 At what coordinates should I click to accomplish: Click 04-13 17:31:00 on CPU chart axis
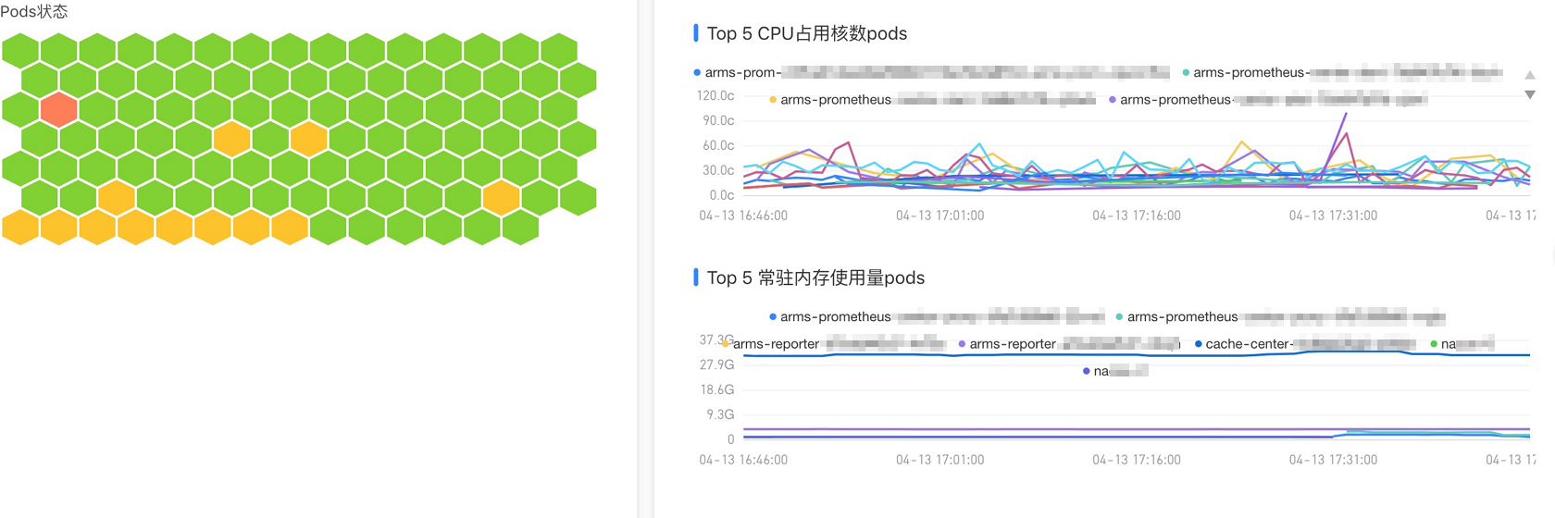(1334, 216)
